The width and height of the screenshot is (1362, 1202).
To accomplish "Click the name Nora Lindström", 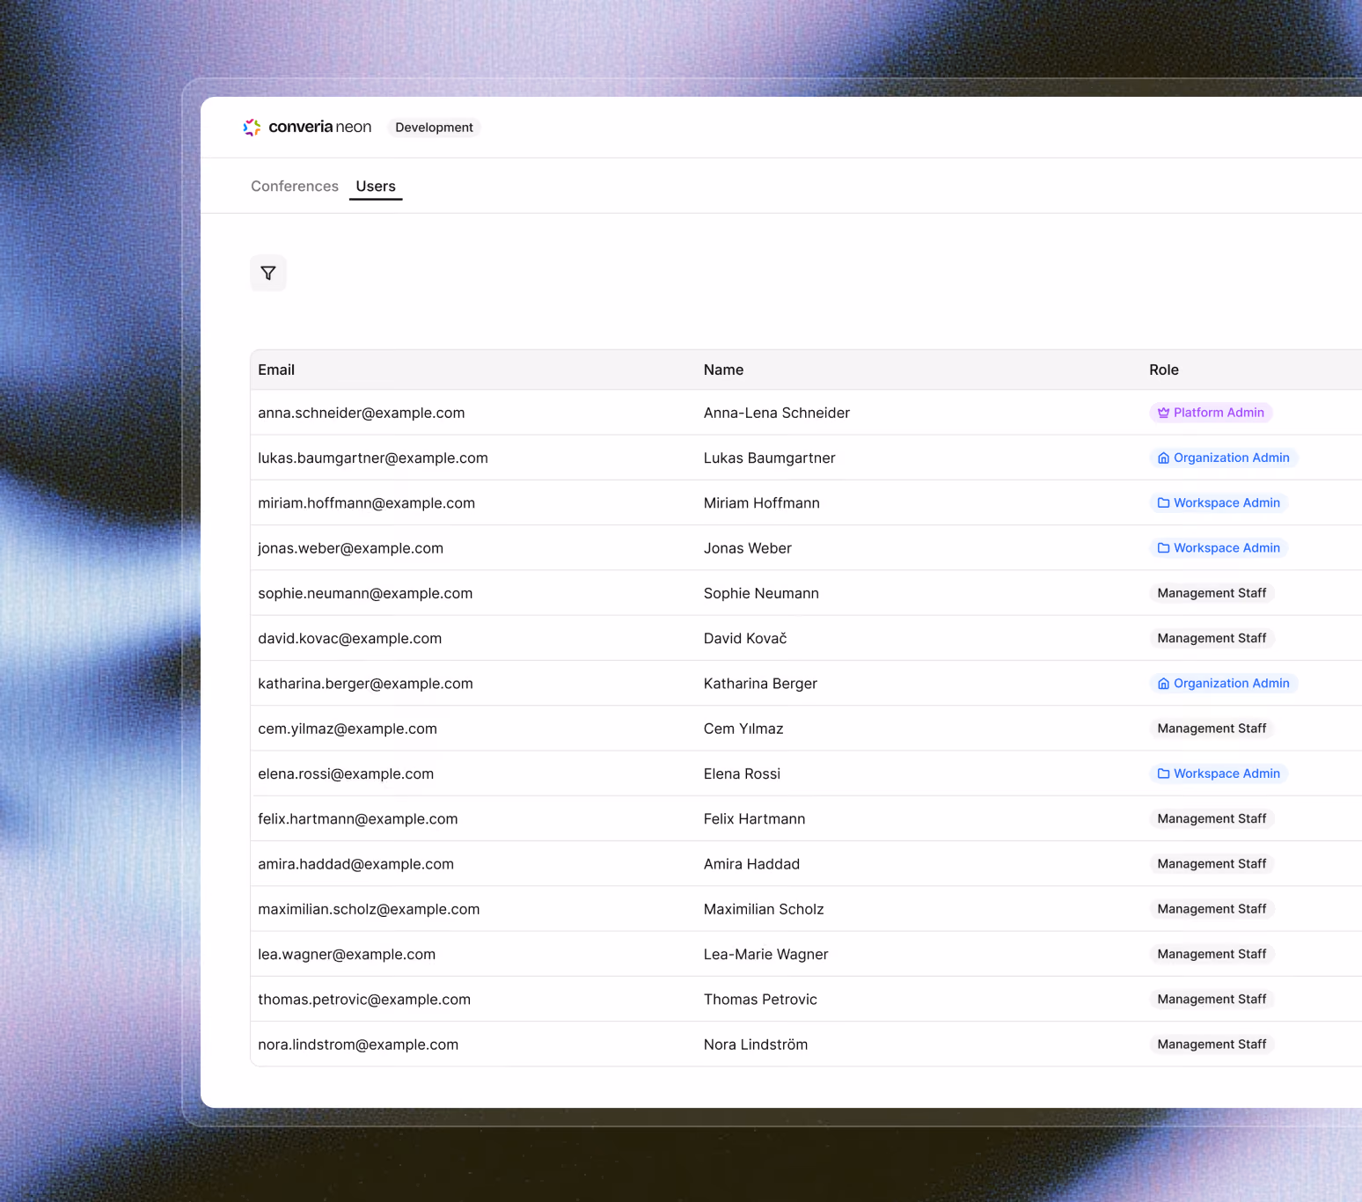I will pyautogui.click(x=756, y=1045).
